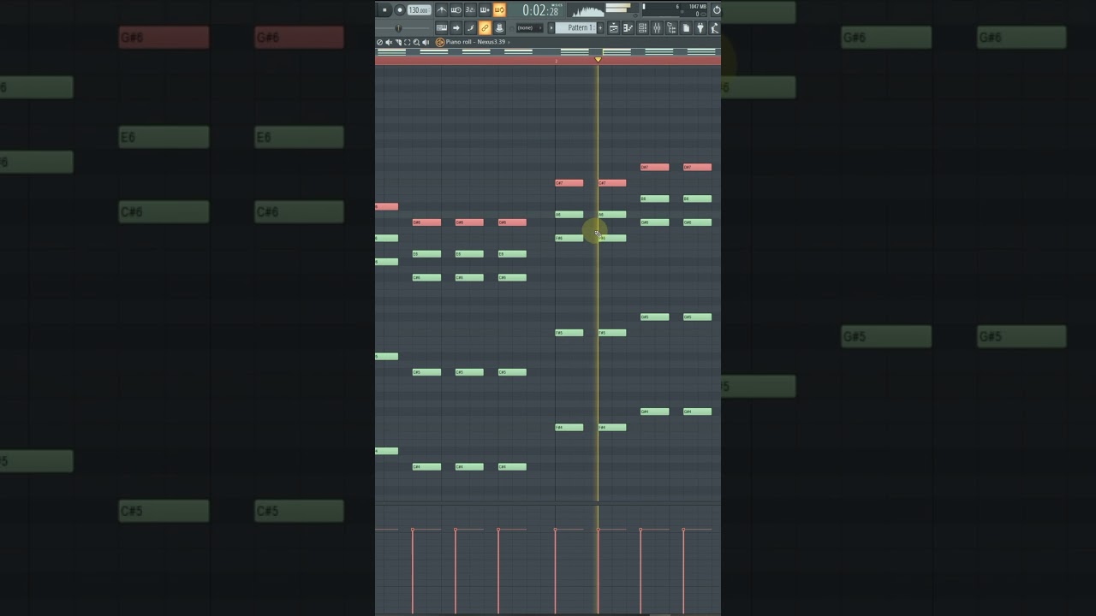1096x616 pixels.
Task: Click the select tool icon
Action: [x=408, y=42]
